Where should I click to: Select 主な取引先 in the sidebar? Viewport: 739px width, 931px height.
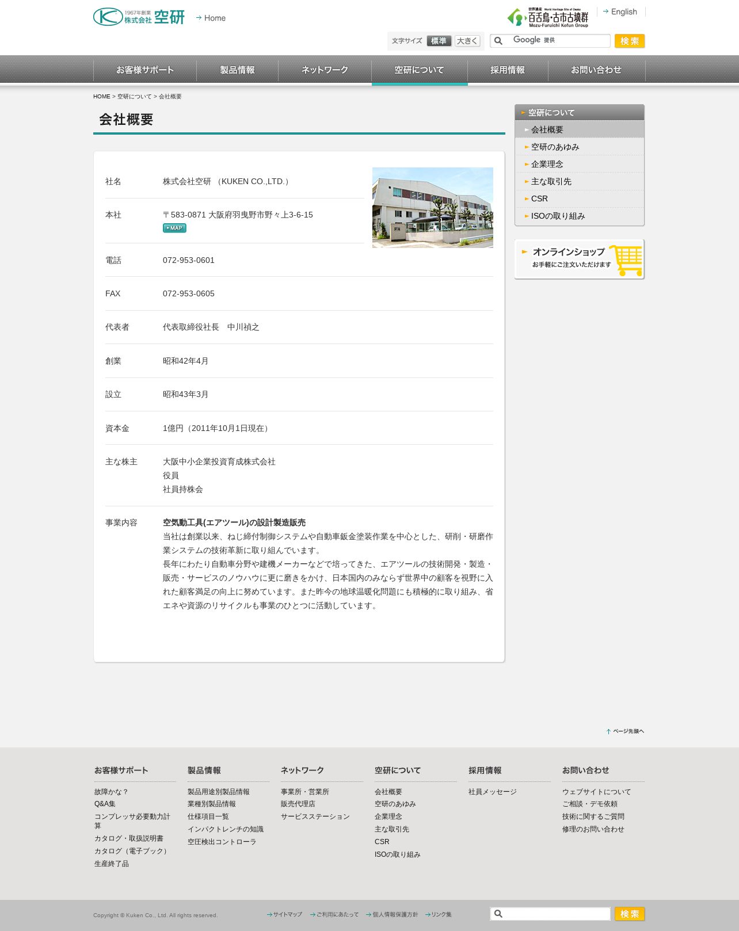pos(580,182)
